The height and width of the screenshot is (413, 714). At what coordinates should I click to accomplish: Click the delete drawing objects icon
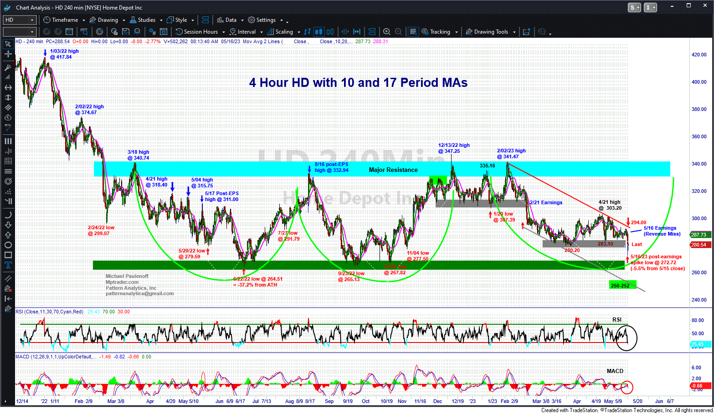tap(8, 288)
